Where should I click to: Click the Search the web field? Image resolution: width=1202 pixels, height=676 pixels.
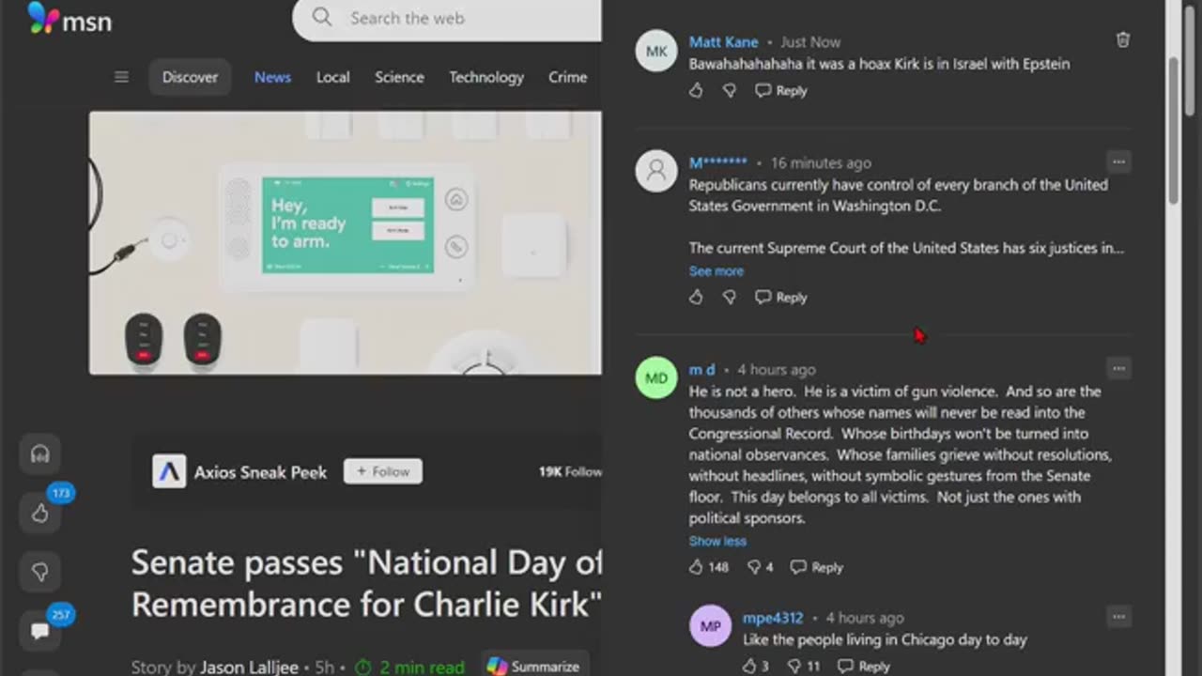[447, 18]
